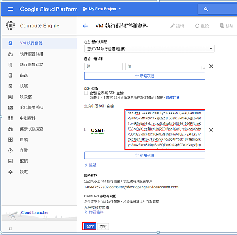The width and height of the screenshot is (237, 235).
Task: Click the 承諾使用折扣 percent icon
Action: 10,108
